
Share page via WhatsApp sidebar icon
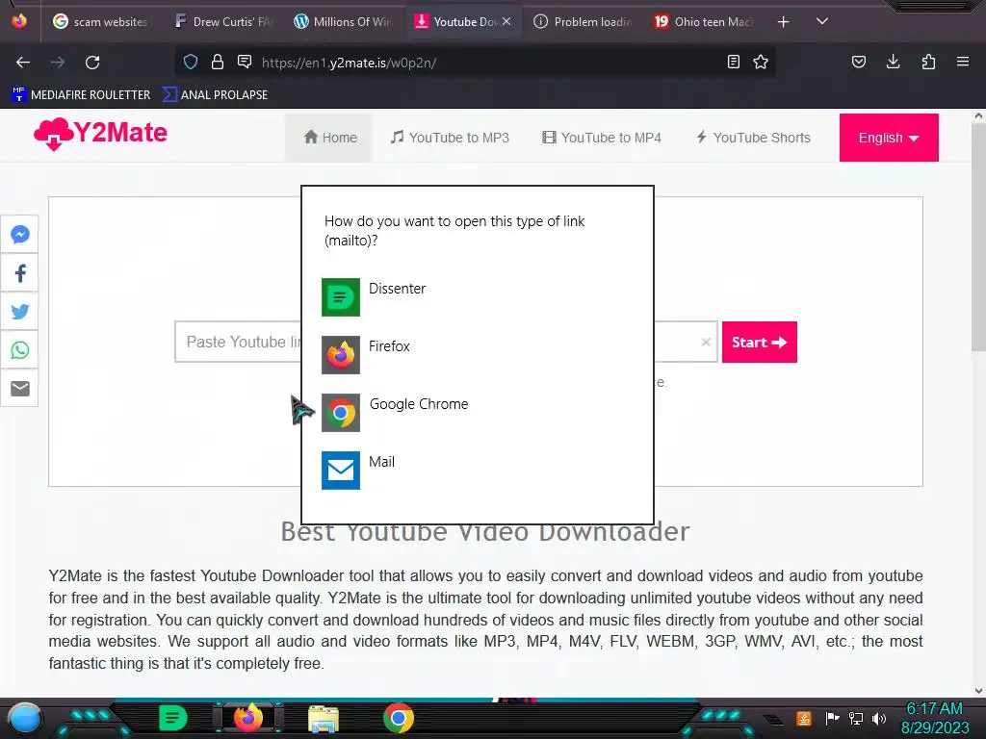(x=19, y=350)
